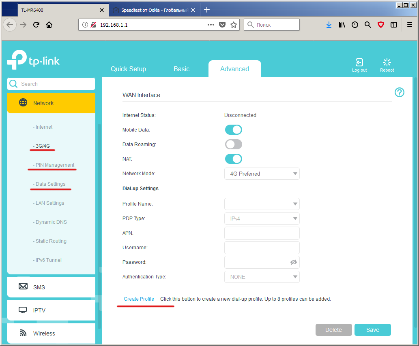Screen dimensions: 419x346
Task: Show password with the eye icon
Action: click(x=293, y=262)
